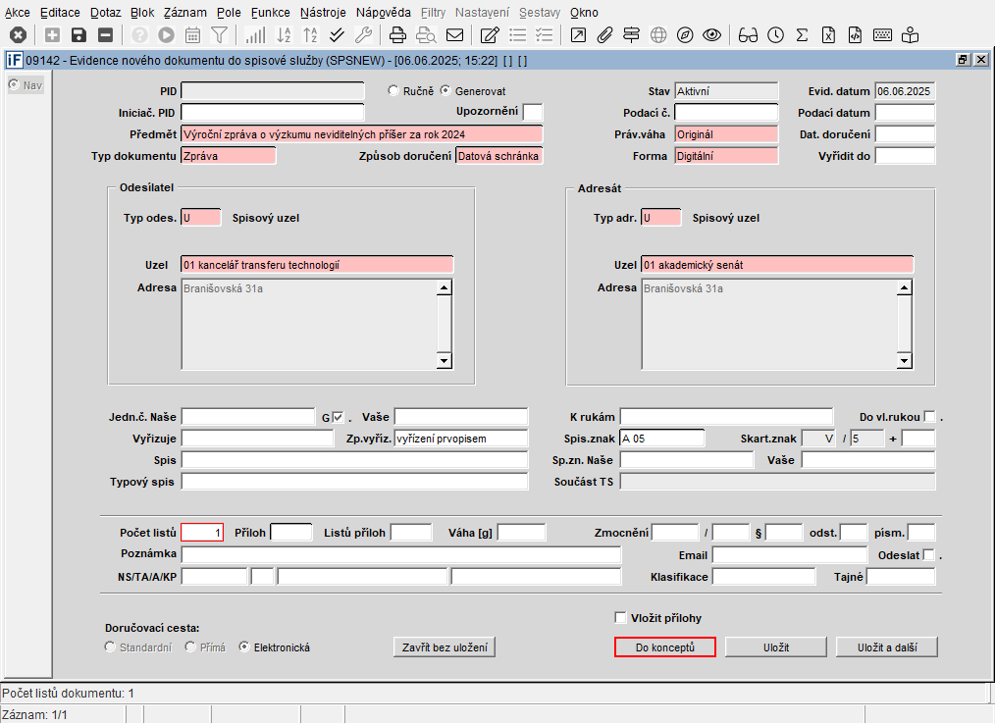Click the signpost icon in toolbar
995x724 pixels.
pos(631,35)
